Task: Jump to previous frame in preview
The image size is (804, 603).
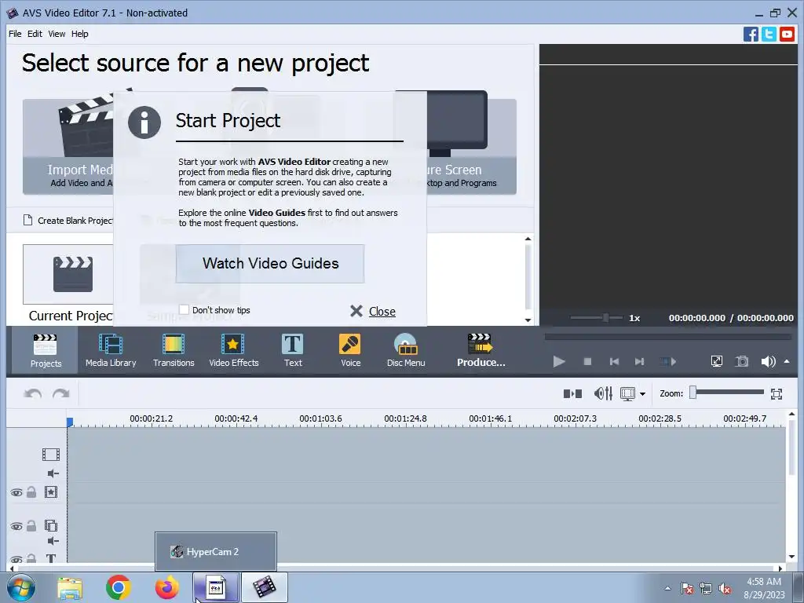Action: point(614,361)
